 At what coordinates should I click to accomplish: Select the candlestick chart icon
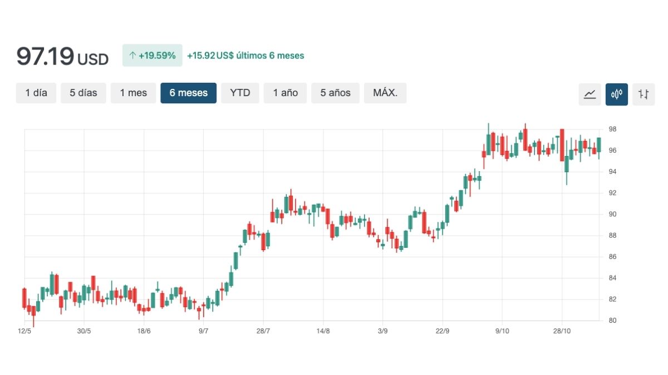coord(617,94)
